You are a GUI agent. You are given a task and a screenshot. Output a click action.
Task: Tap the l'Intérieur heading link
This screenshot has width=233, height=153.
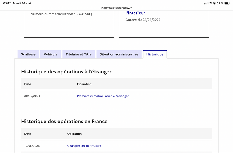135,13
